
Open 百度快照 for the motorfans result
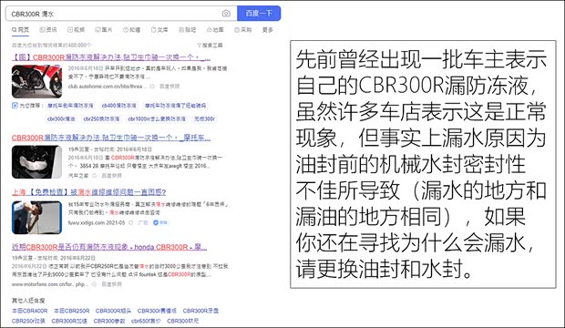[112, 284]
